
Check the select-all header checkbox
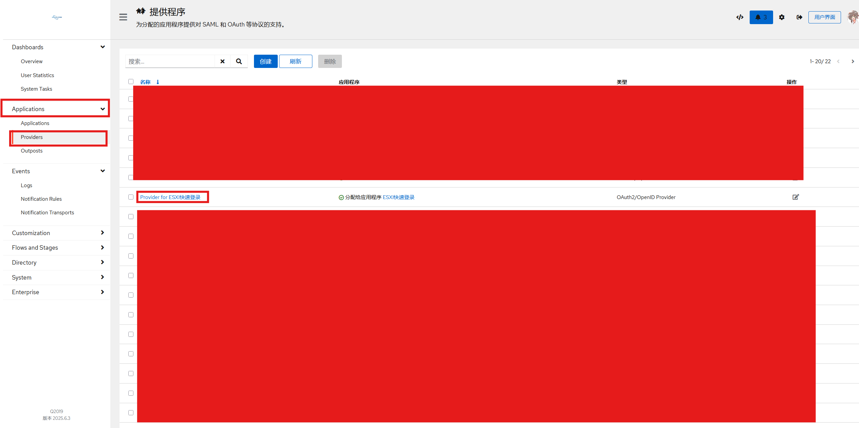click(131, 82)
